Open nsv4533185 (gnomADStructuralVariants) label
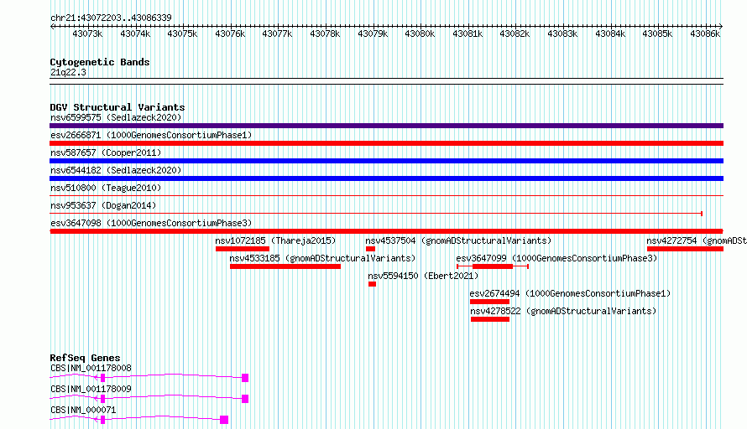This screenshot has width=747, height=429. pos(322,258)
